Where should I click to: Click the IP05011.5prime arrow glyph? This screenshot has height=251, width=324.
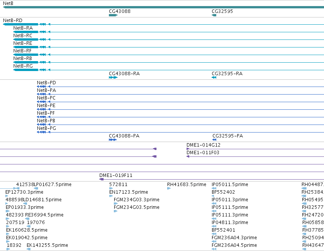coord(214,188)
